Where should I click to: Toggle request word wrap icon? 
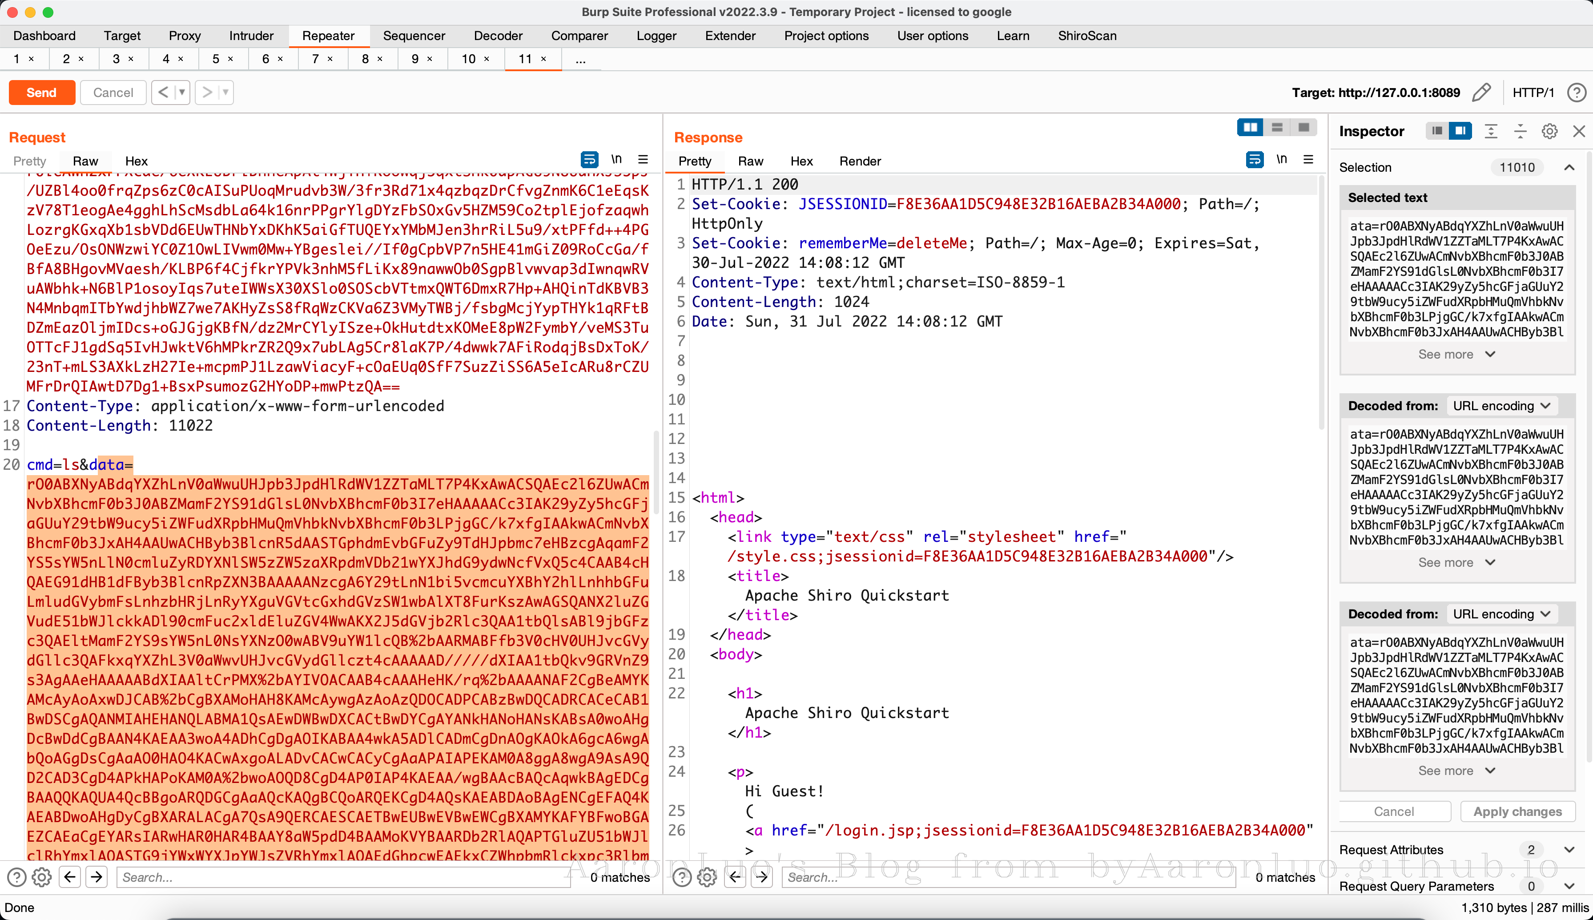[x=589, y=159]
